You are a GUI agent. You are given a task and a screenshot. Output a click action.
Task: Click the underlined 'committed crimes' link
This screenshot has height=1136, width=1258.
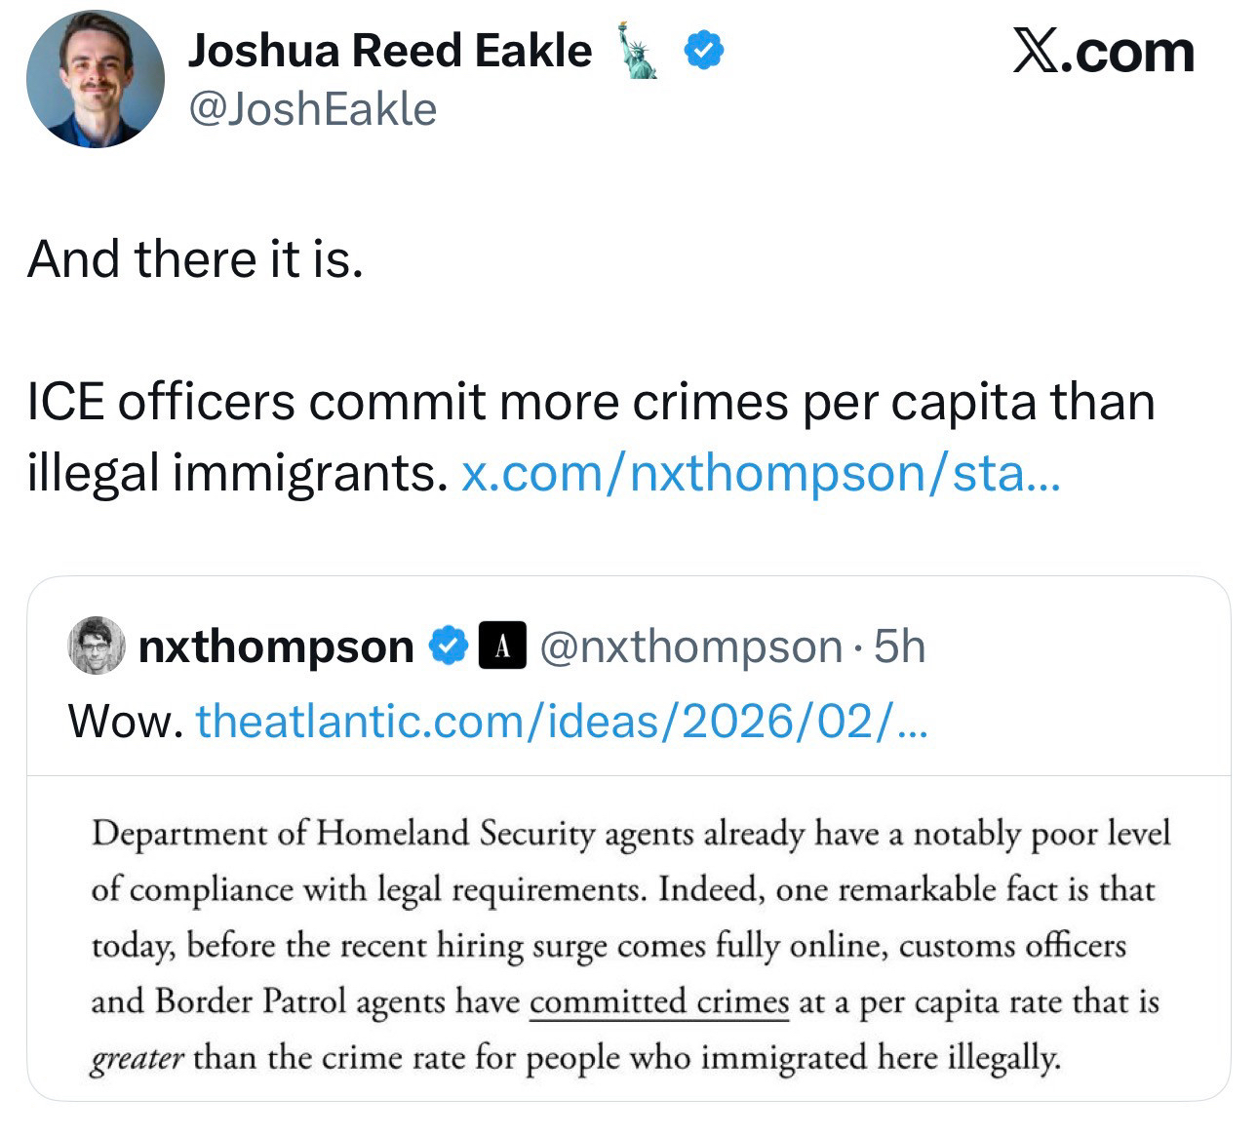pyautogui.click(x=658, y=1002)
